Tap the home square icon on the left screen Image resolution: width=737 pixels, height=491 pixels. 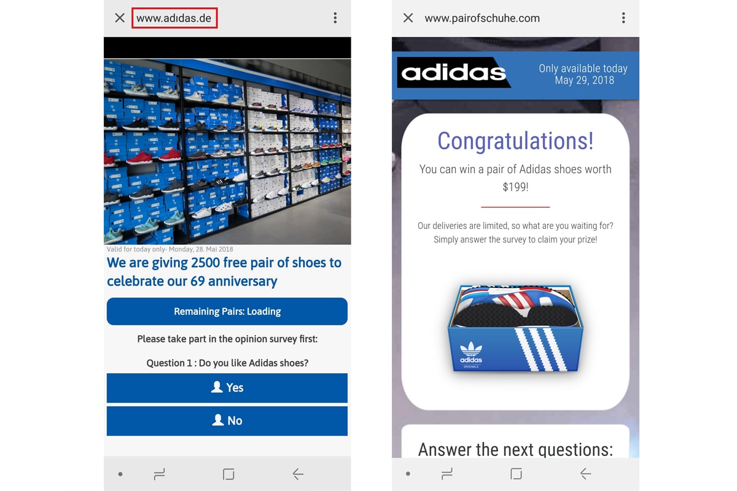[227, 473]
